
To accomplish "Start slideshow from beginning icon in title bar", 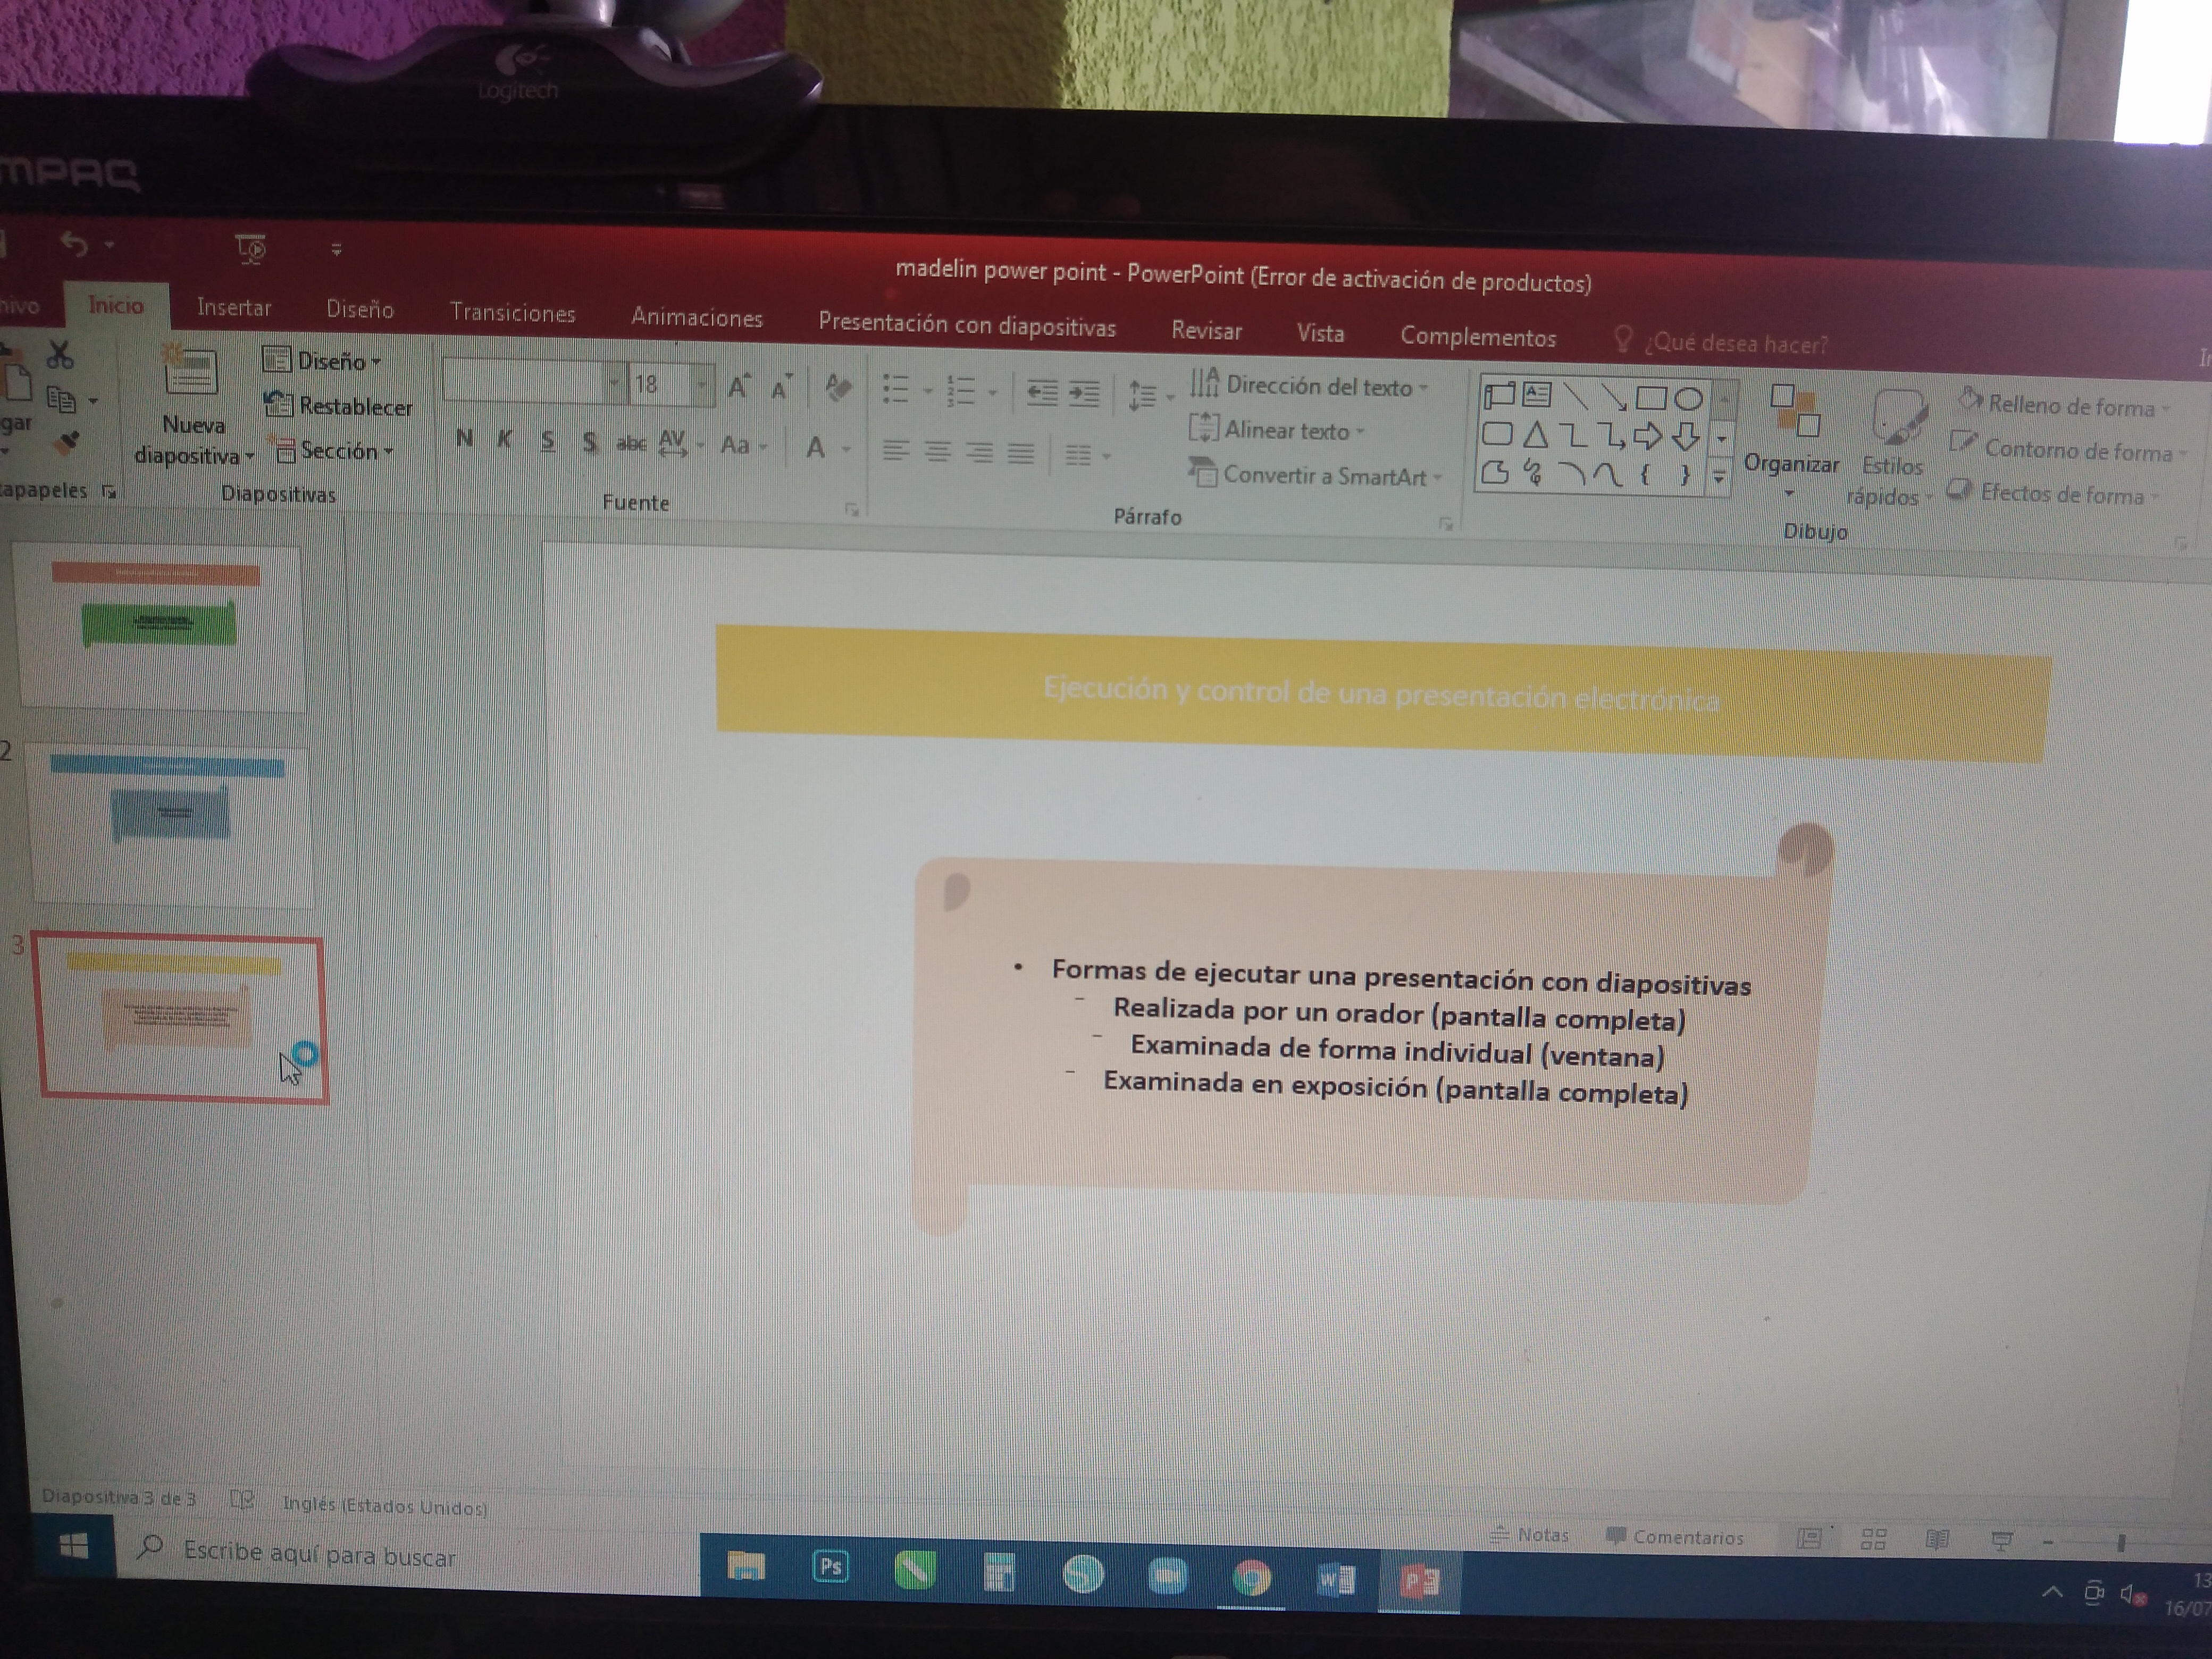I will [250, 248].
